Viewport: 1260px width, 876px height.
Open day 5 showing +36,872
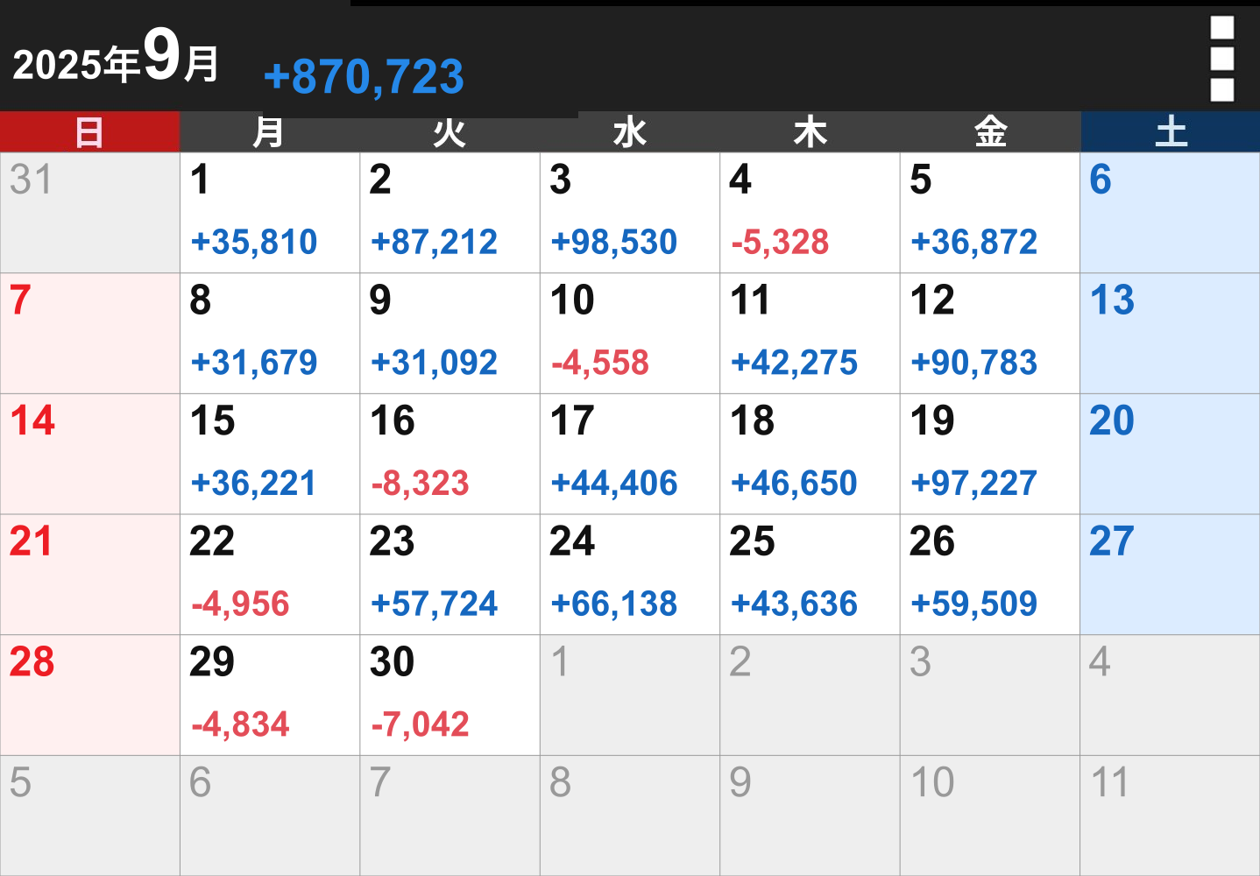pos(990,213)
